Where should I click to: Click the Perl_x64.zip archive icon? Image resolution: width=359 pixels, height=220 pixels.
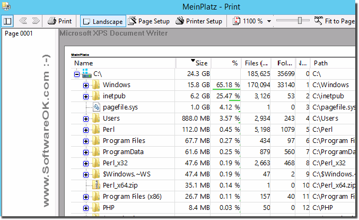click(x=96, y=185)
